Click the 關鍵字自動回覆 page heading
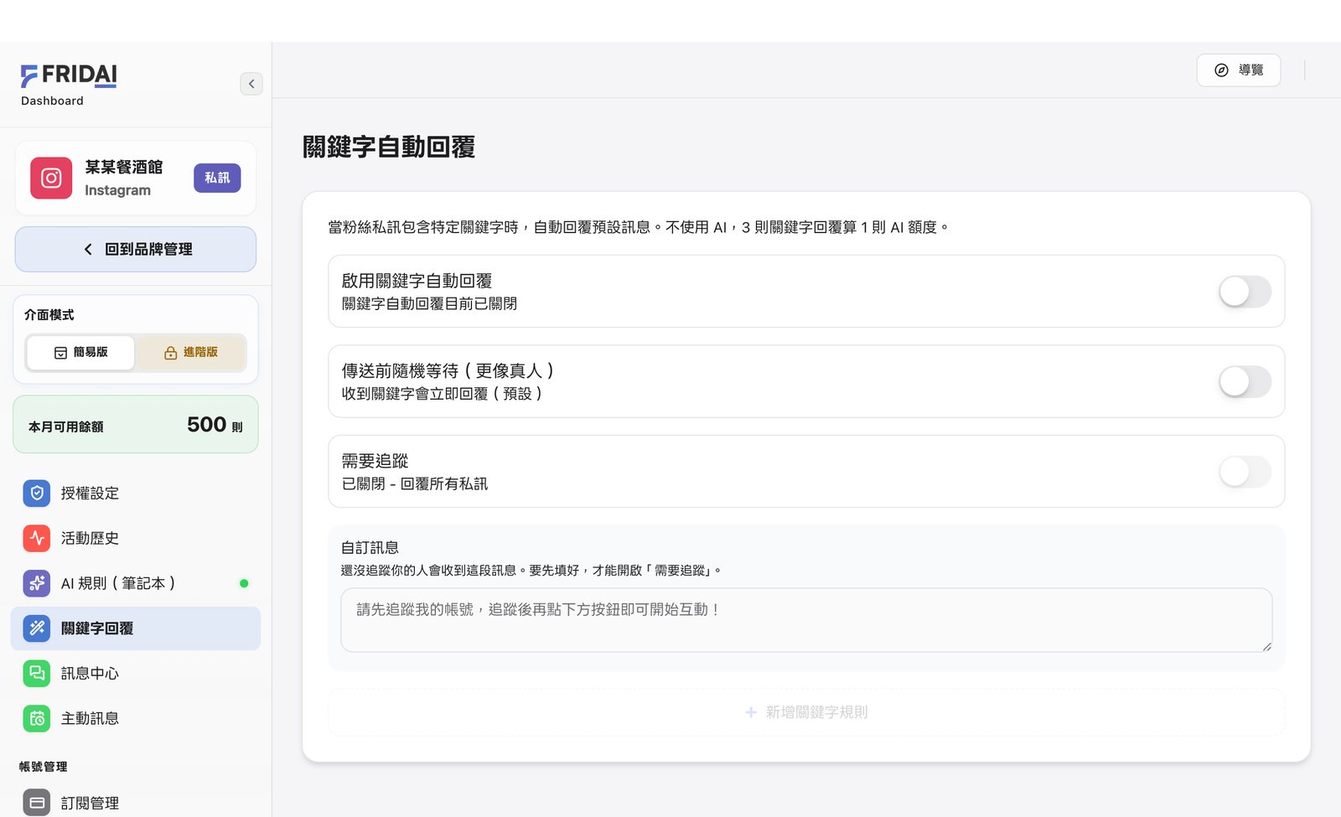 point(389,147)
